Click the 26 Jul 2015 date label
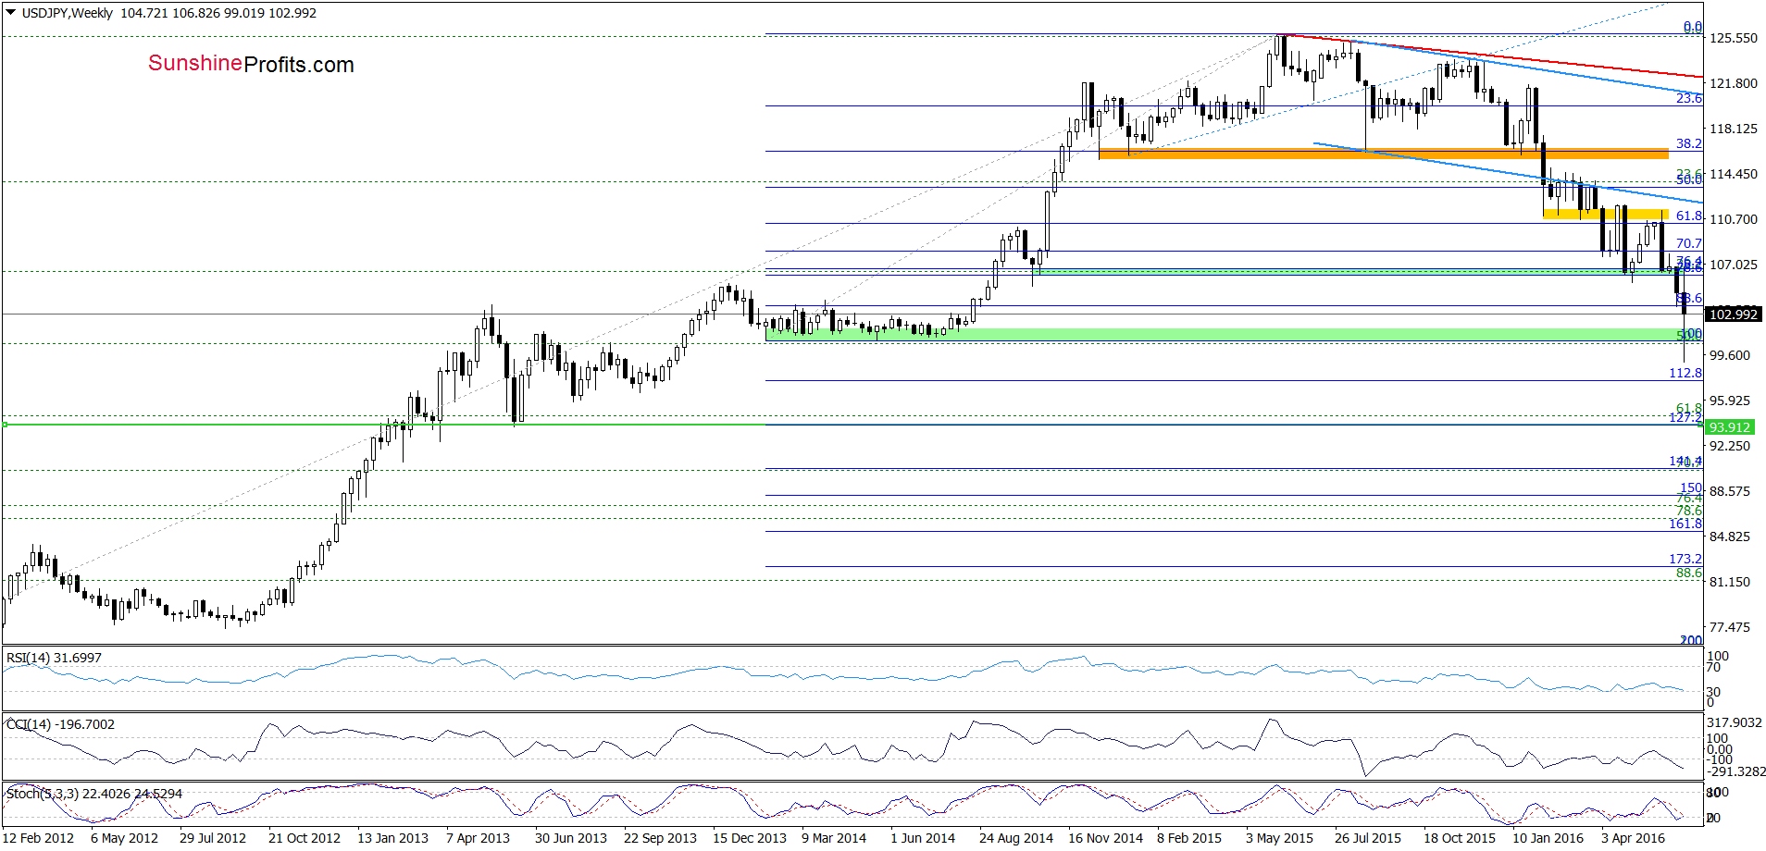This screenshot has height=851, width=1766. [x=1368, y=838]
